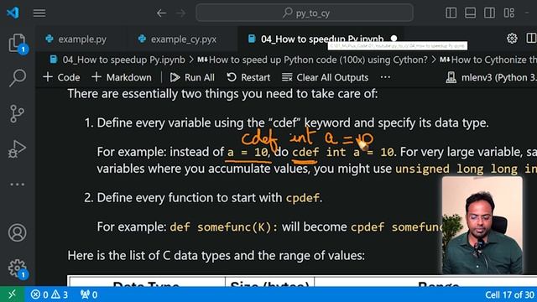This screenshot has height=302, width=537.
Task: Click the ports forwarded status bar item
Action: (x=89, y=294)
